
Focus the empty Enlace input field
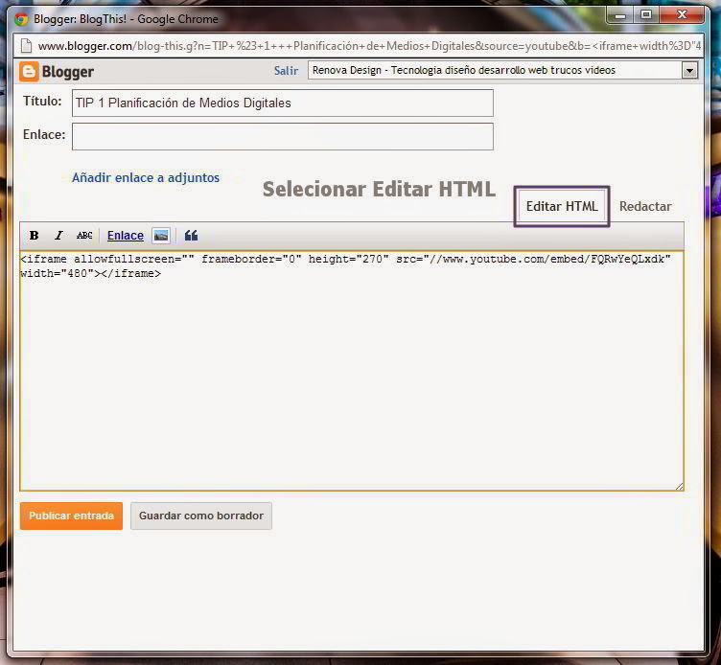point(282,136)
